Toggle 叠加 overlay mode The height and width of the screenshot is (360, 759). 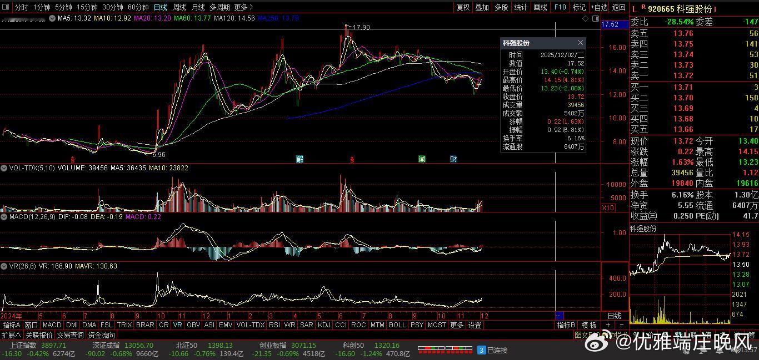[x=482, y=7]
